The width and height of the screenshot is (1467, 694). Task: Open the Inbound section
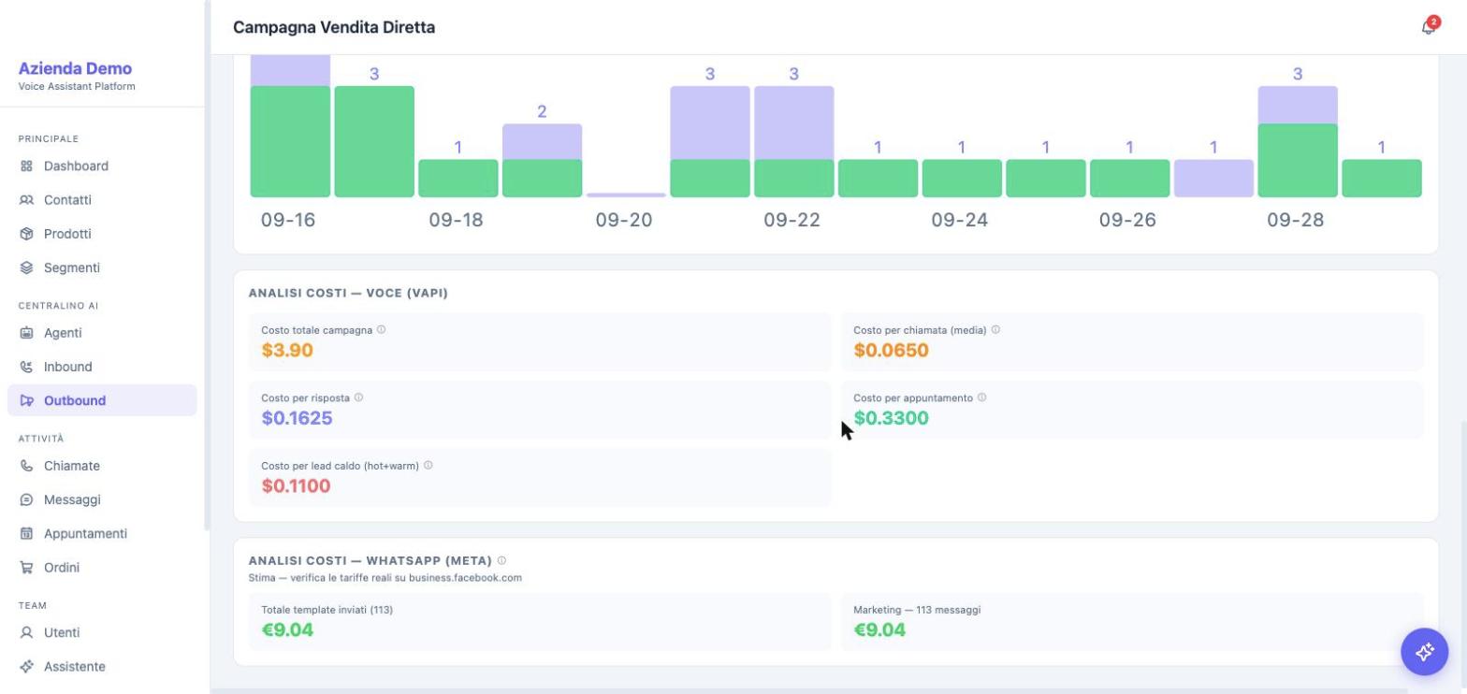tap(102, 367)
